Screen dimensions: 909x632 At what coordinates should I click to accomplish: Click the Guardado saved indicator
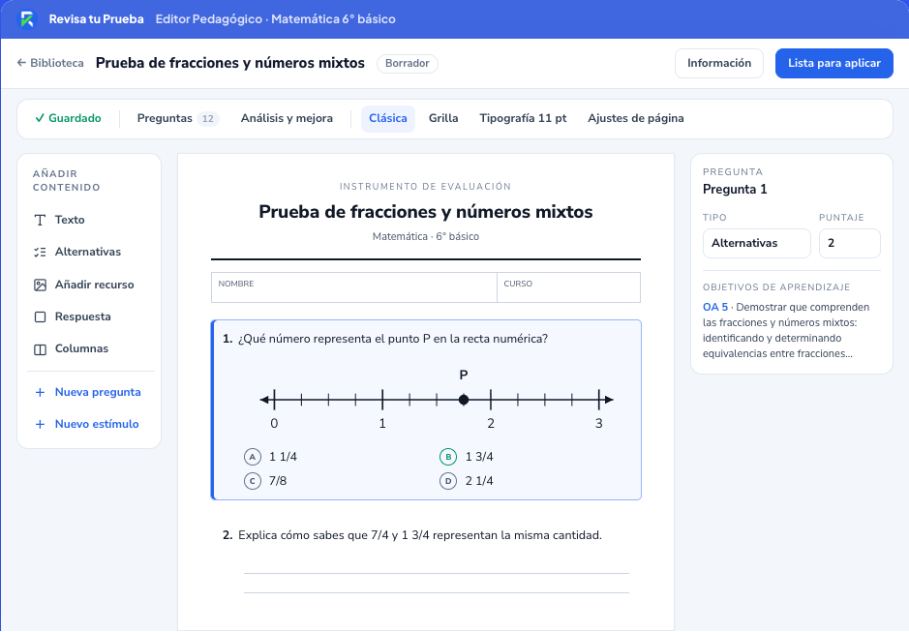click(69, 118)
